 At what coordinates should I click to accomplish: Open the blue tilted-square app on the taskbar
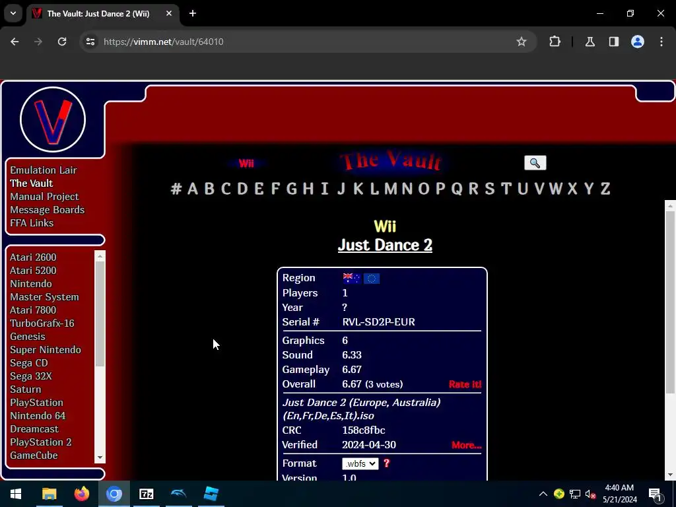pos(211,494)
